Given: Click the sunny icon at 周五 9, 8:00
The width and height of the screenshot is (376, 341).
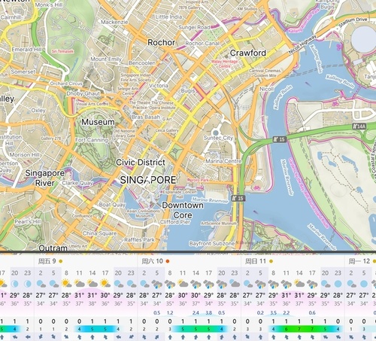Looking at the screenshot, I should point(66,284).
